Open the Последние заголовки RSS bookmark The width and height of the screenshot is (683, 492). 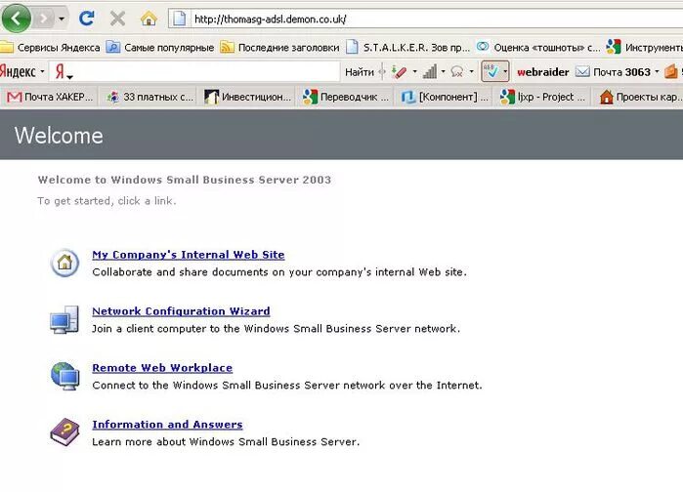point(279,47)
